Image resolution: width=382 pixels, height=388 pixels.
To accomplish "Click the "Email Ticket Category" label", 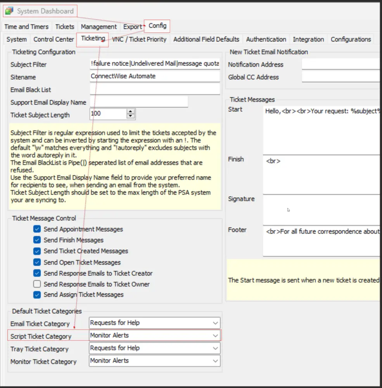I will 40,324.
